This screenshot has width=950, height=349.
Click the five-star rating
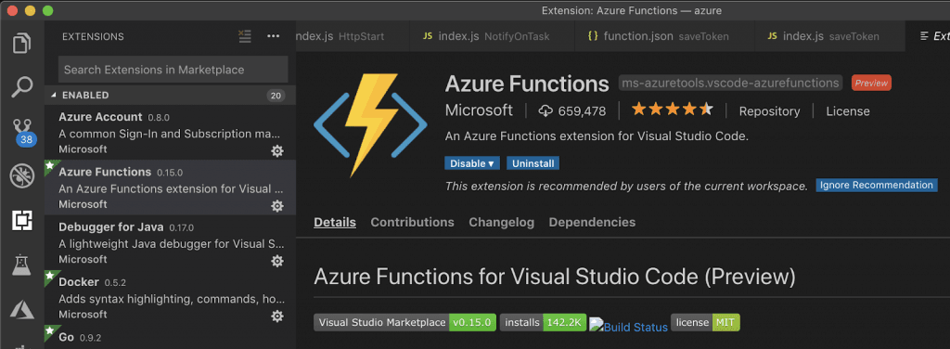pos(672,110)
